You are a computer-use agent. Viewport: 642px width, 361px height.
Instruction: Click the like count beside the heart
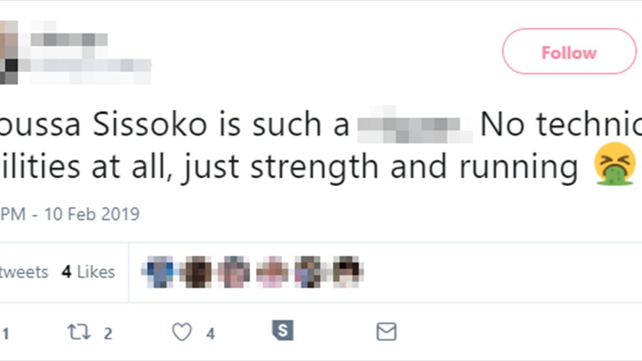[210, 334]
